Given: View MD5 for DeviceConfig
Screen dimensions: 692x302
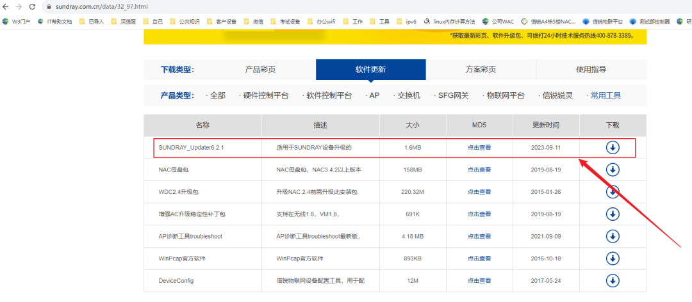Looking at the screenshot, I should coord(479,280).
